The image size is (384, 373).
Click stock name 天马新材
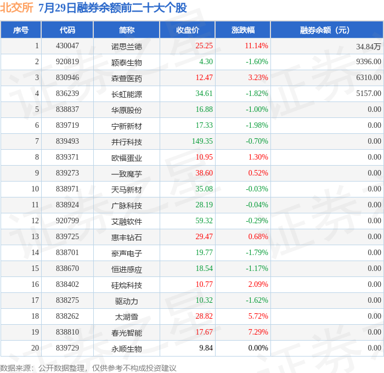point(127,190)
